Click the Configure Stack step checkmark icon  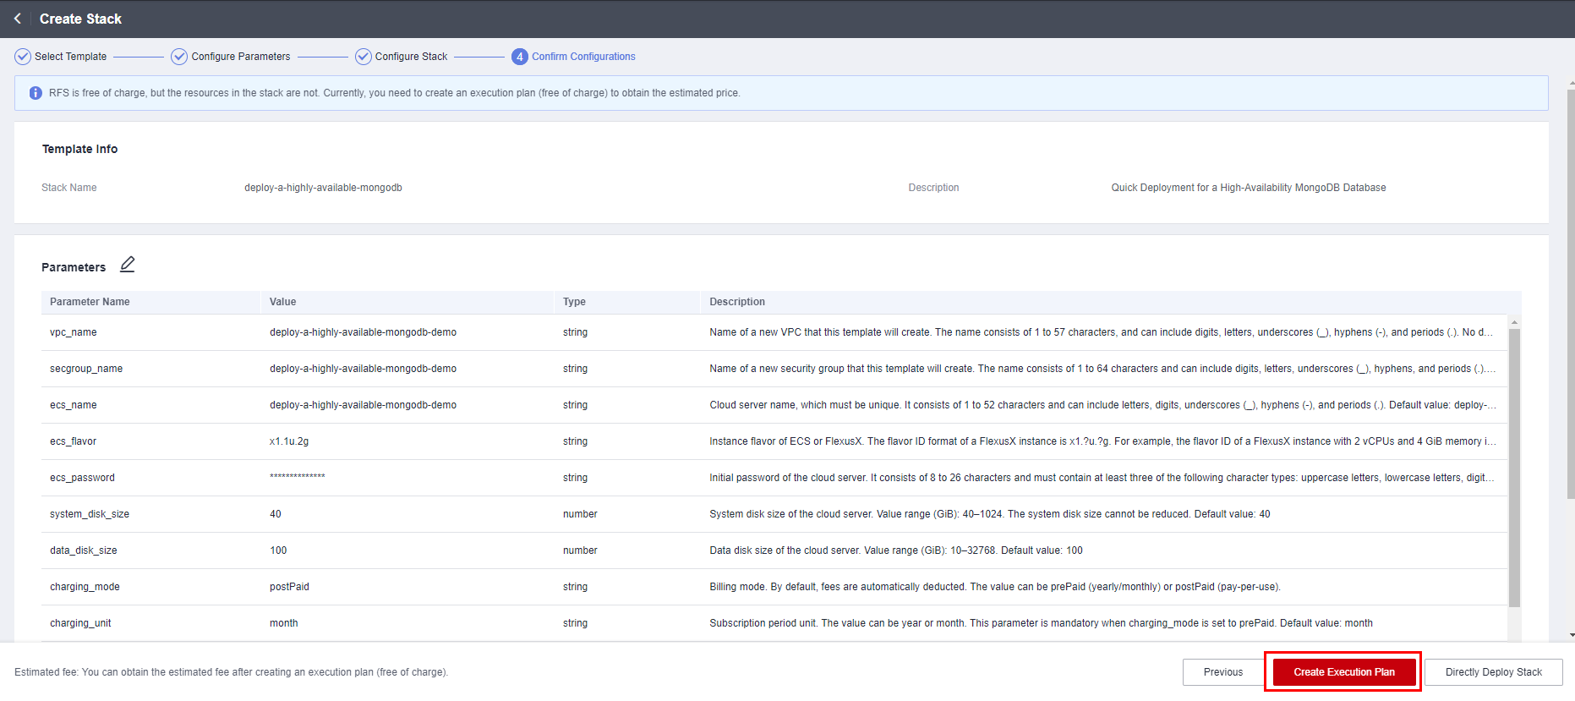pyautogui.click(x=364, y=57)
